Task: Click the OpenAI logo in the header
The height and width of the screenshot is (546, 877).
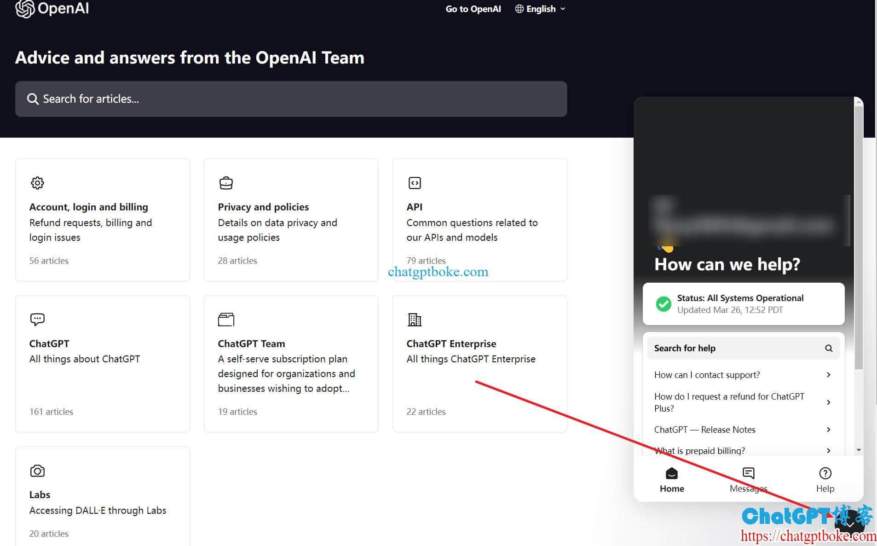Action: [x=52, y=8]
